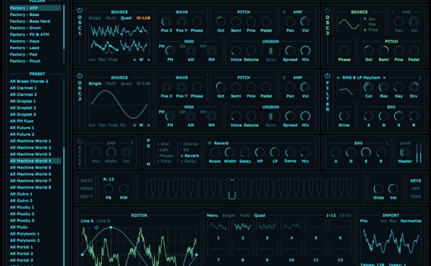The image size is (431, 266).
Task: Open the Factory - Bass folder
Action: pyautogui.click(x=24, y=15)
